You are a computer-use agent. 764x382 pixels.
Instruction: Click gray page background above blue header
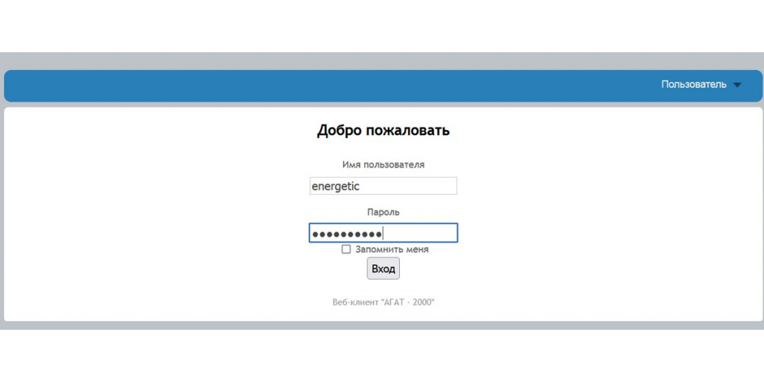coord(373,60)
